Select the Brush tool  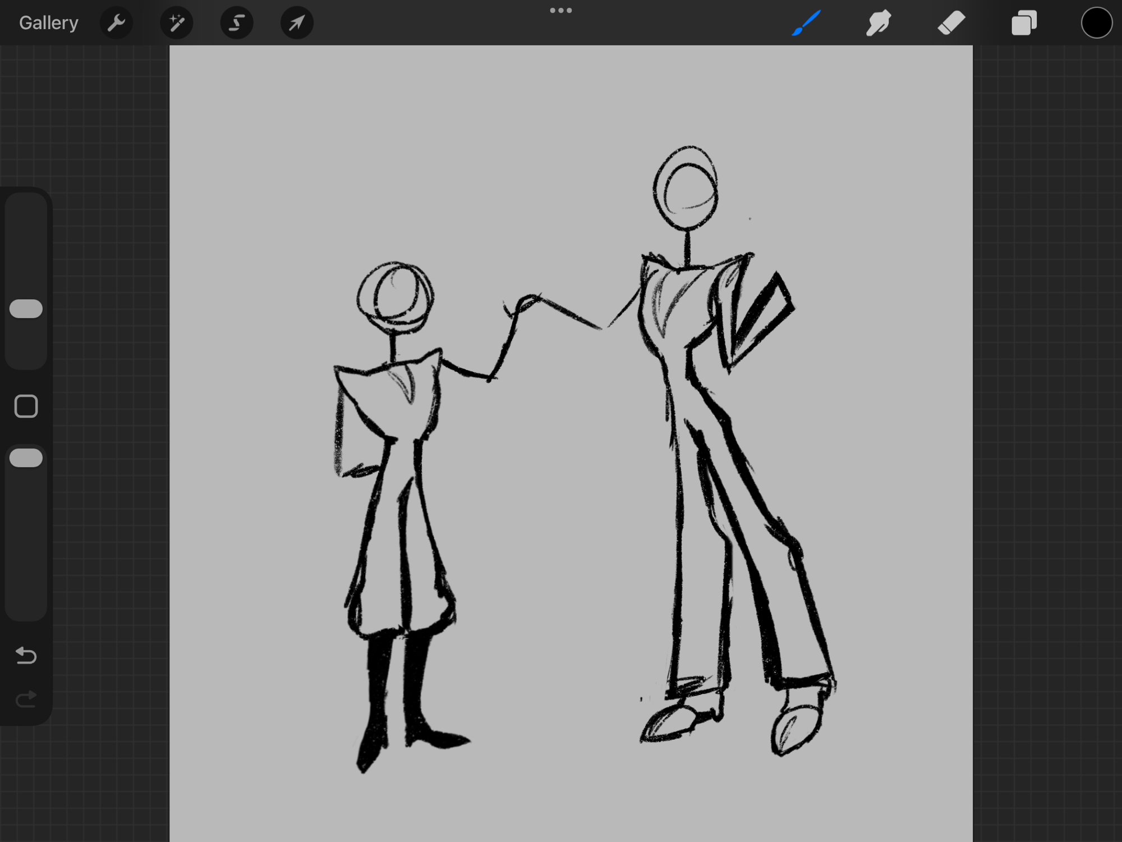806,22
